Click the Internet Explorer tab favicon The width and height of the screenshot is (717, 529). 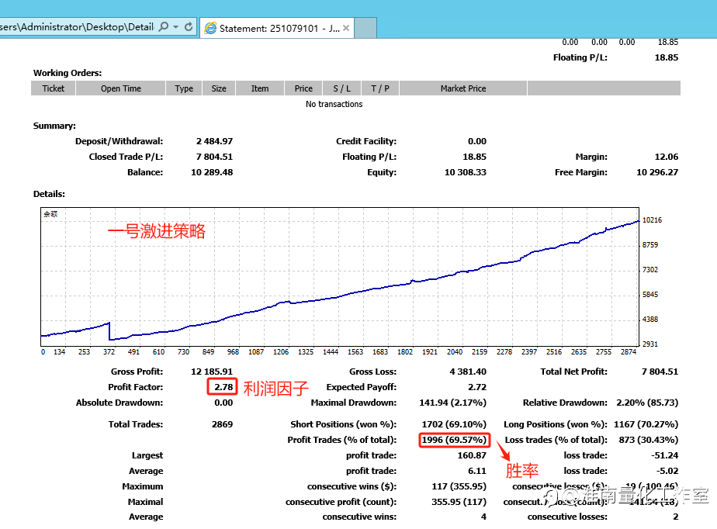click(x=210, y=29)
